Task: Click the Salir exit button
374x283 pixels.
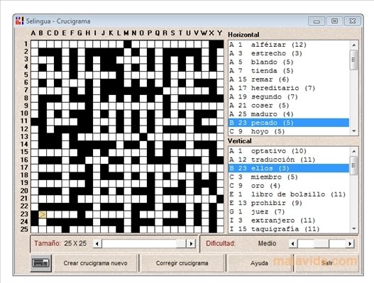Action: point(327,263)
